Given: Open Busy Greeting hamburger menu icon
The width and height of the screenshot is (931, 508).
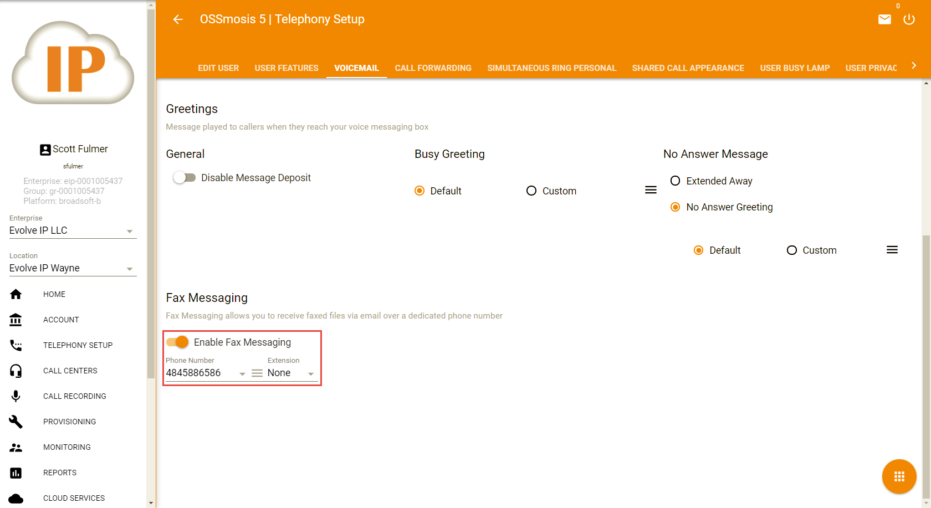Looking at the screenshot, I should [651, 190].
